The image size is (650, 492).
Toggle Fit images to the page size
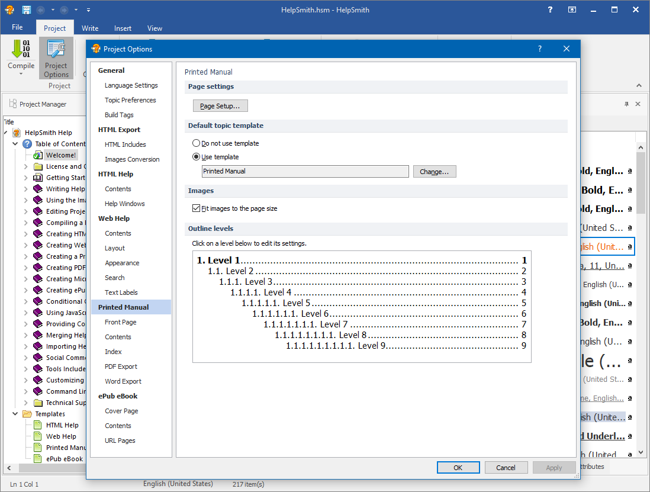click(196, 208)
